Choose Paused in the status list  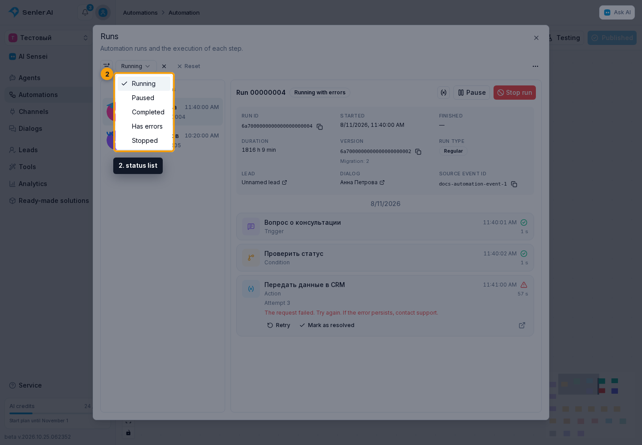[x=144, y=98]
